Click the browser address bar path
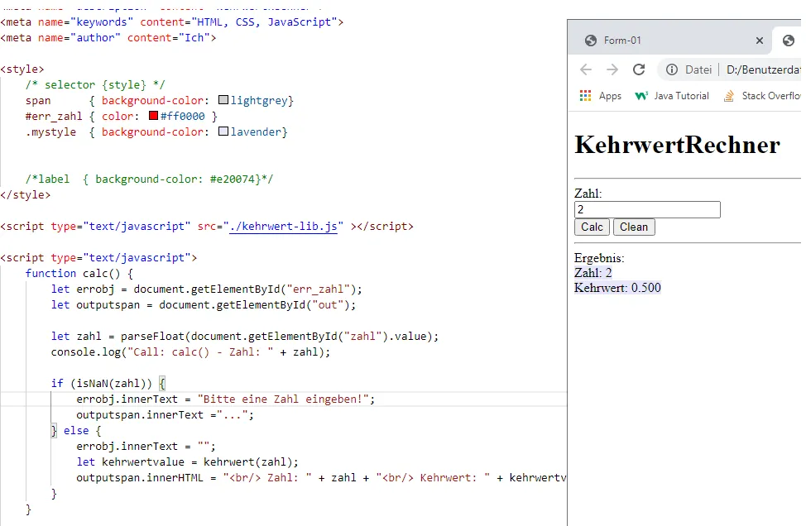This screenshot has height=526, width=806. [x=763, y=69]
